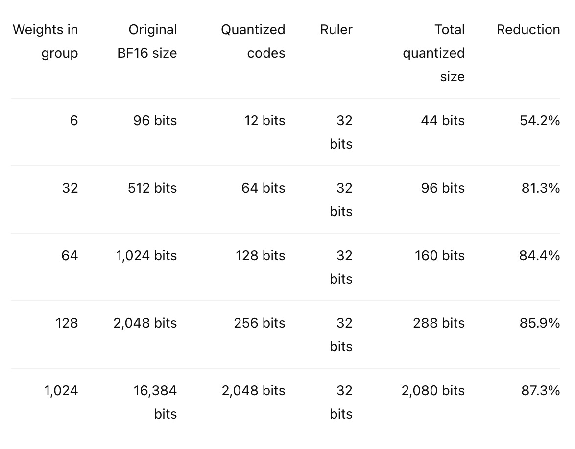Click the 'Original BF16 size' column header

147,42
